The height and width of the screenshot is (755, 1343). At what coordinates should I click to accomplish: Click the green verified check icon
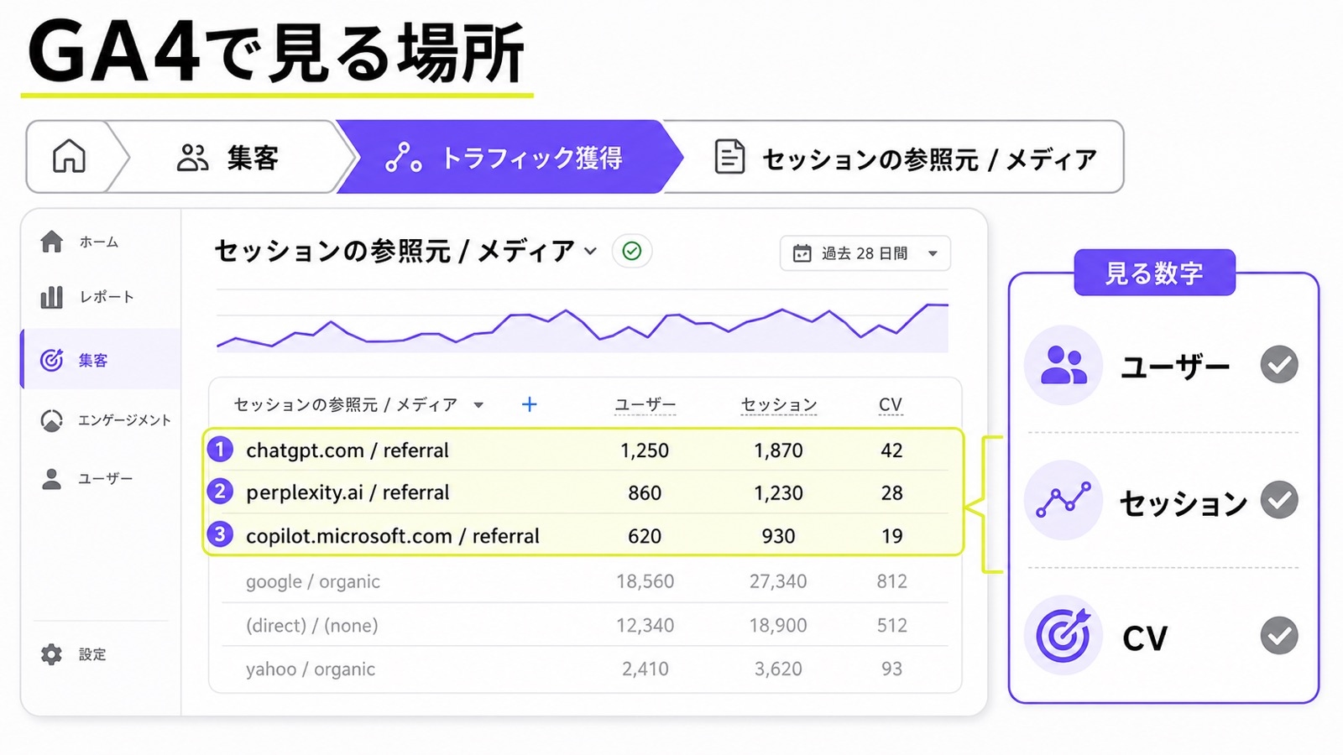pos(632,251)
